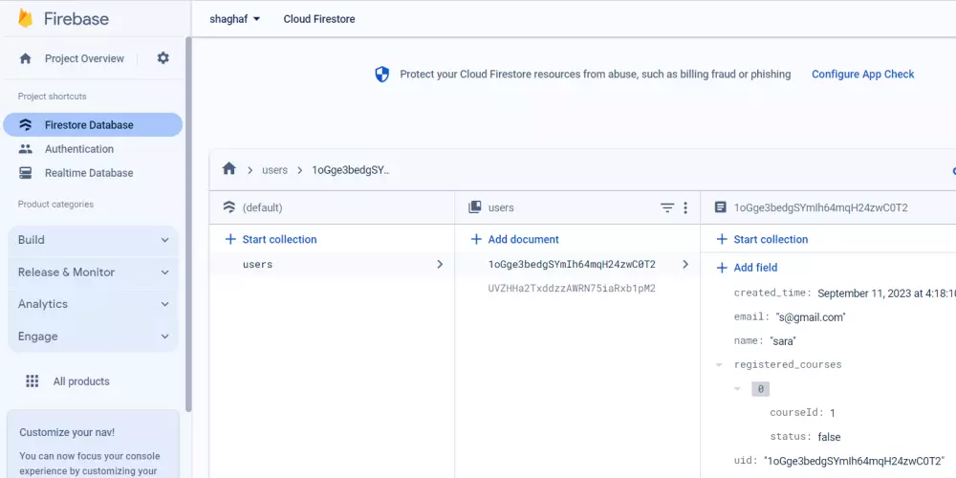This screenshot has width=956, height=478.
Task: Click the Authentication people icon
Action: (x=25, y=149)
